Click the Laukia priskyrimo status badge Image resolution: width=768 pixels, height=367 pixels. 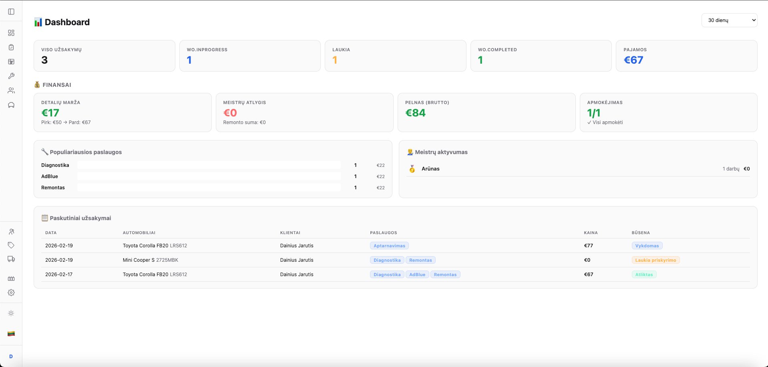(x=655, y=260)
